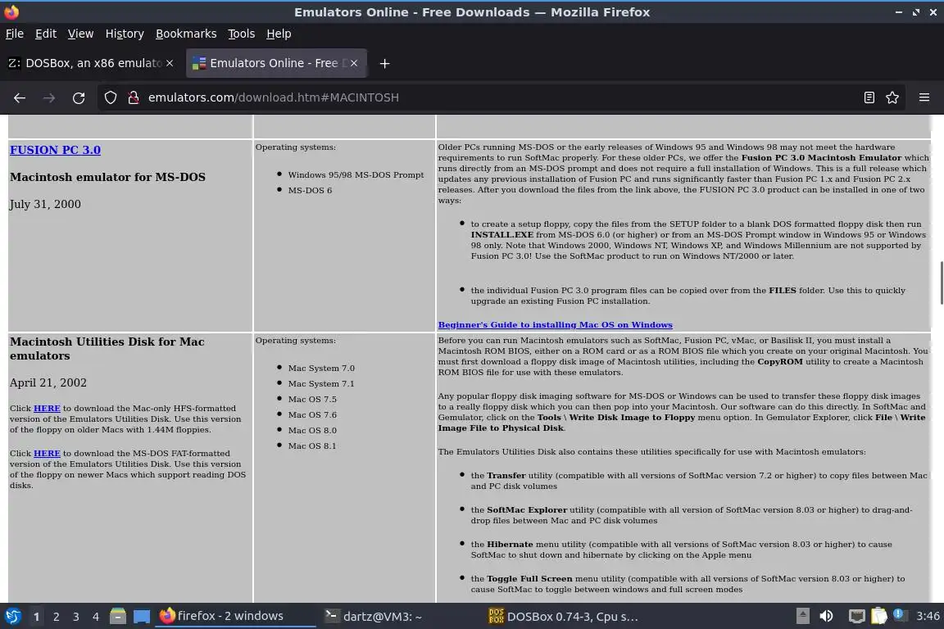The width and height of the screenshot is (944, 629).
Task: Click the show desktop taskbar icon
Action: tap(142, 617)
